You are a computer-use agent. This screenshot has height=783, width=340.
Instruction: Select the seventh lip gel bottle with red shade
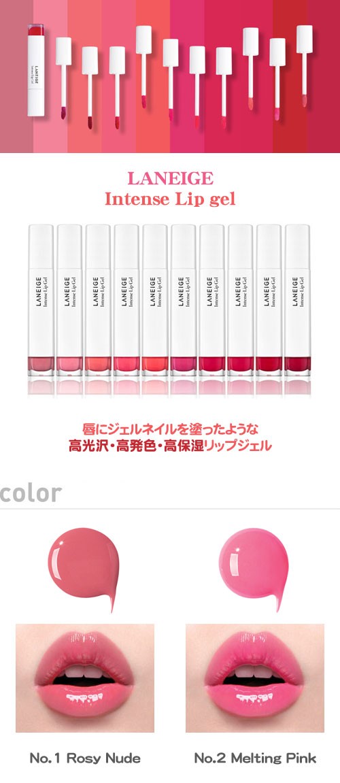click(211, 300)
